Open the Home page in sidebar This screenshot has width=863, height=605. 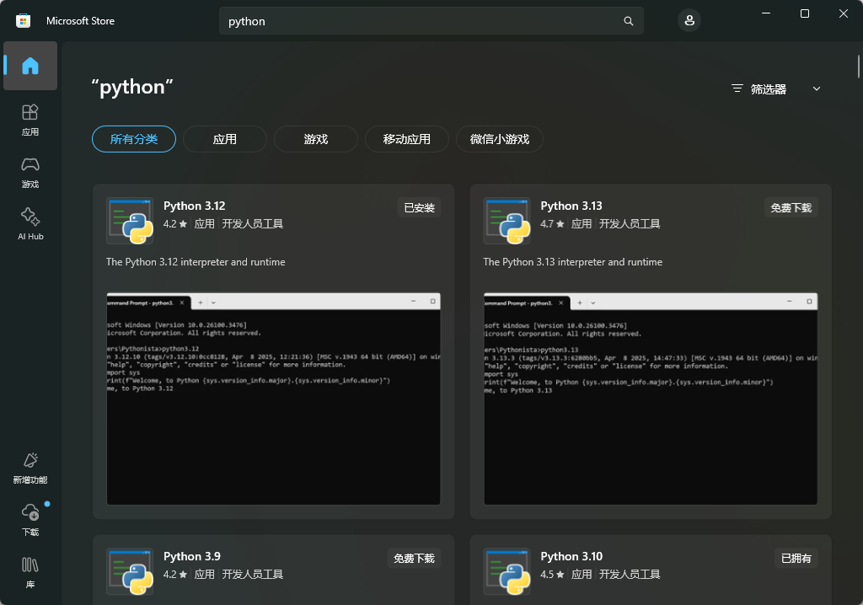click(30, 66)
